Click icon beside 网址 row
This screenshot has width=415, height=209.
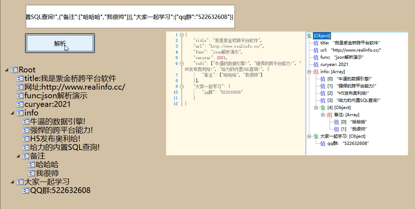(20, 87)
